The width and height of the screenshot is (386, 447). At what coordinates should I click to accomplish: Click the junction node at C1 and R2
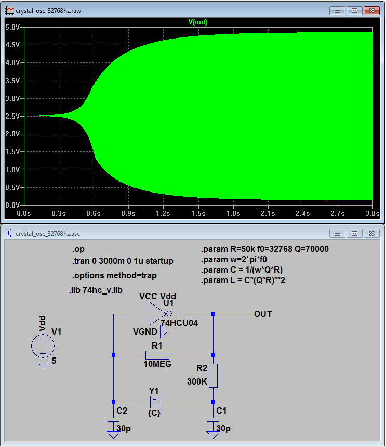213,402
